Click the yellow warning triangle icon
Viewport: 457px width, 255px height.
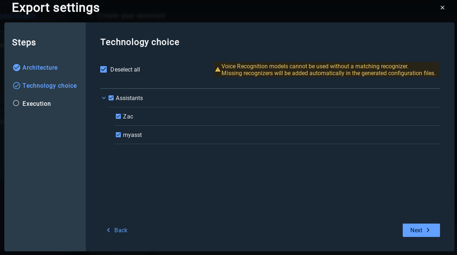[218, 70]
